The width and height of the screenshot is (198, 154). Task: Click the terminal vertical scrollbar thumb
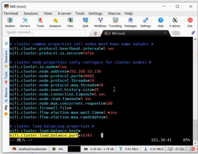pyautogui.click(x=195, y=130)
